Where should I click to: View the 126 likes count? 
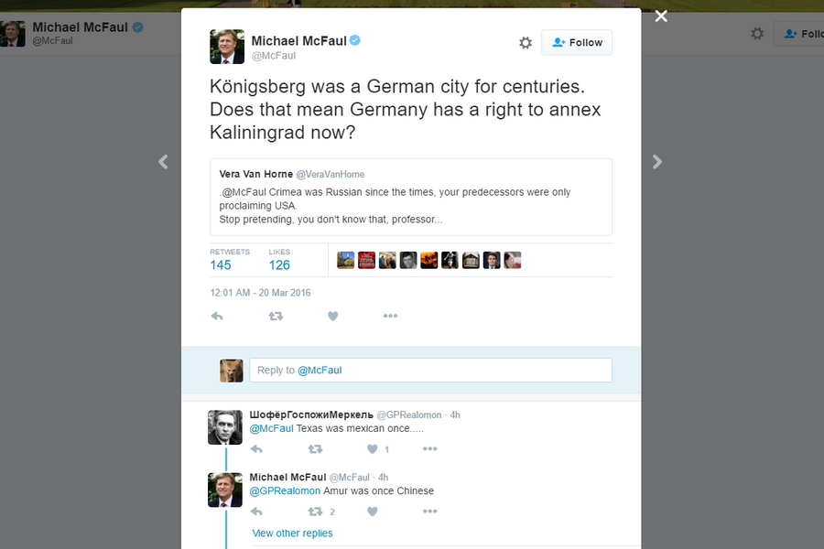279,264
